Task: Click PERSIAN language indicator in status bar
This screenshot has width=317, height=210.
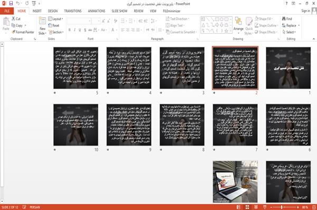Action: (35, 207)
